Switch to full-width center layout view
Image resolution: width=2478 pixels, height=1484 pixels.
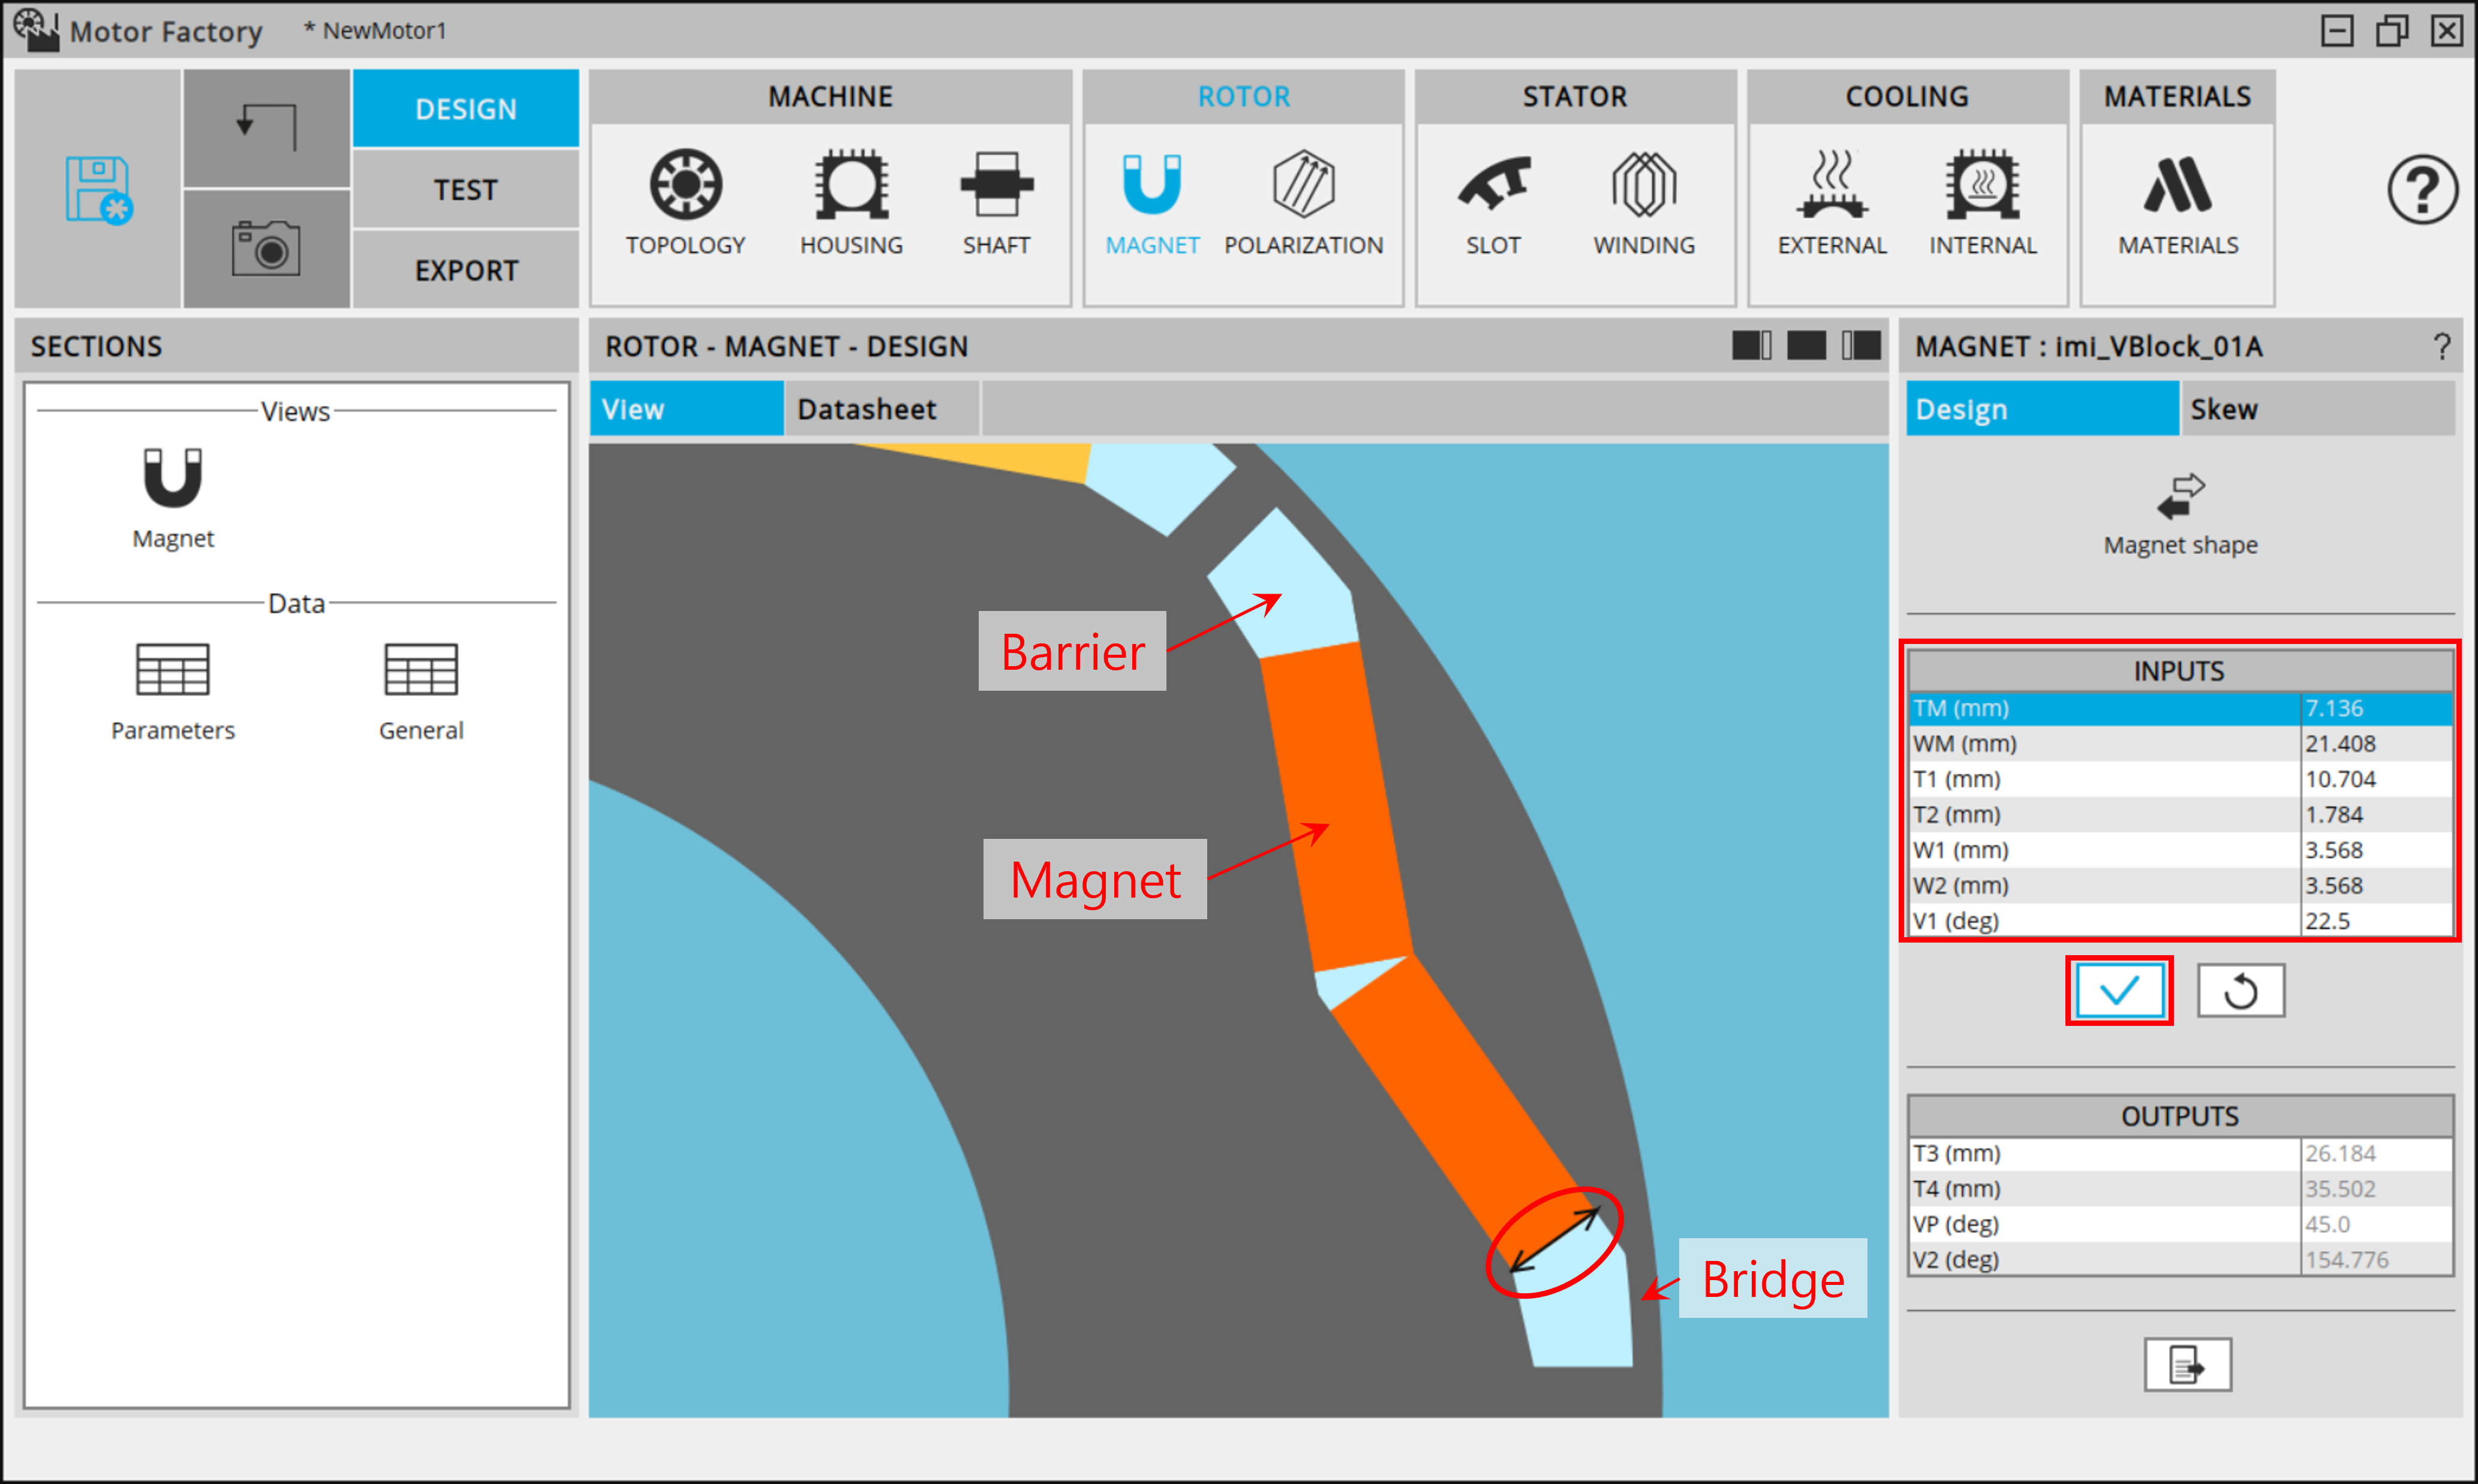[1806, 346]
